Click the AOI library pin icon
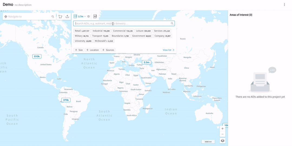Viewport: 292px width, 146px height. point(75,16)
